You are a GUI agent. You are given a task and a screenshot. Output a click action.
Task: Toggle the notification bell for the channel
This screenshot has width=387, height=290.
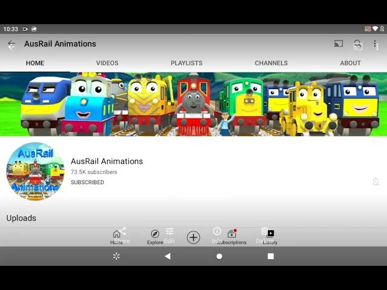coord(376,182)
